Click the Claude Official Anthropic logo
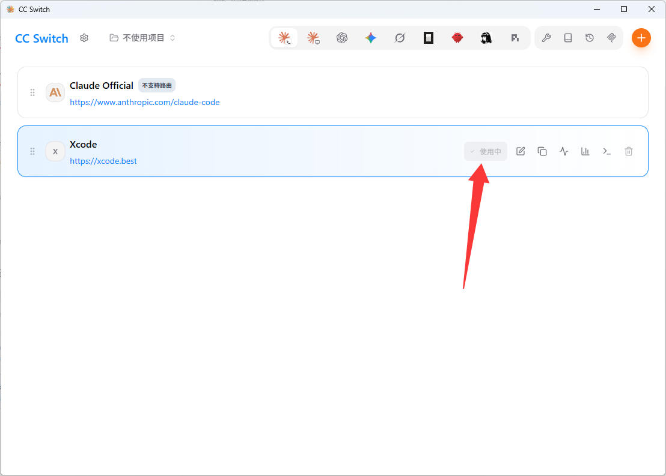Image resolution: width=666 pixels, height=476 pixels. (55, 92)
